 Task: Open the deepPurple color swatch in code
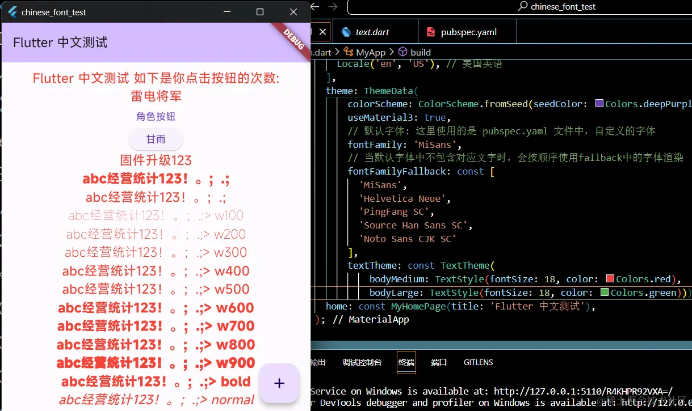(599, 104)
